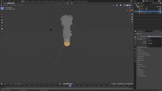The height and width of the screenshot is (91, 162).
Task: Choose the Rotate tool
Action: pos(2,17)
